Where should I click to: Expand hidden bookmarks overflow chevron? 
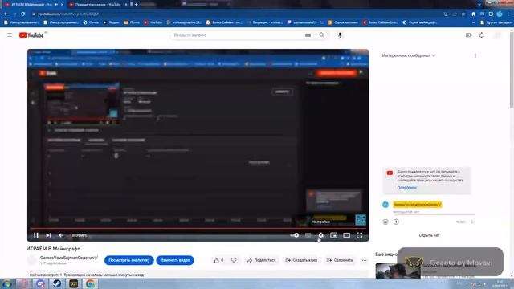(473, 22)
